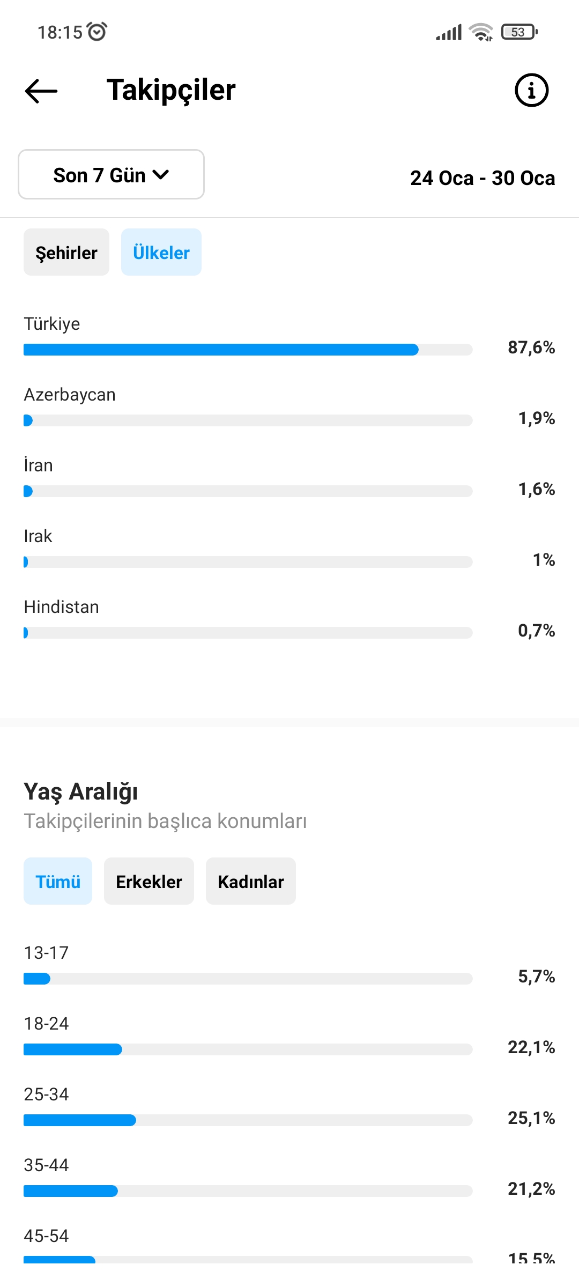Filter age range by Kadınlar

click(251, 881)
